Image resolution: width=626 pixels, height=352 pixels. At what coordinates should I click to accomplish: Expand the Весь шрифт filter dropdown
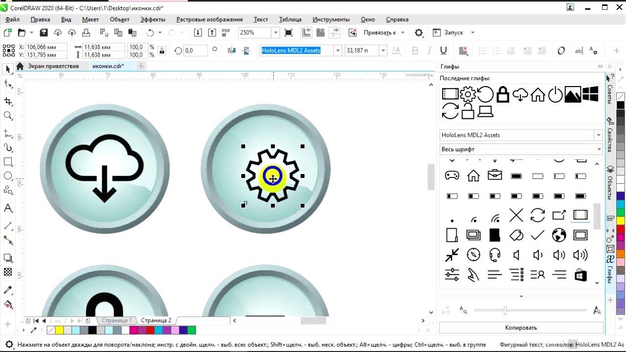coord(598,149)
